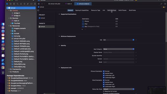This screenshot has height=94, width=167.
Task: Expand the YourApp folder
Action: tap(11, 23)
